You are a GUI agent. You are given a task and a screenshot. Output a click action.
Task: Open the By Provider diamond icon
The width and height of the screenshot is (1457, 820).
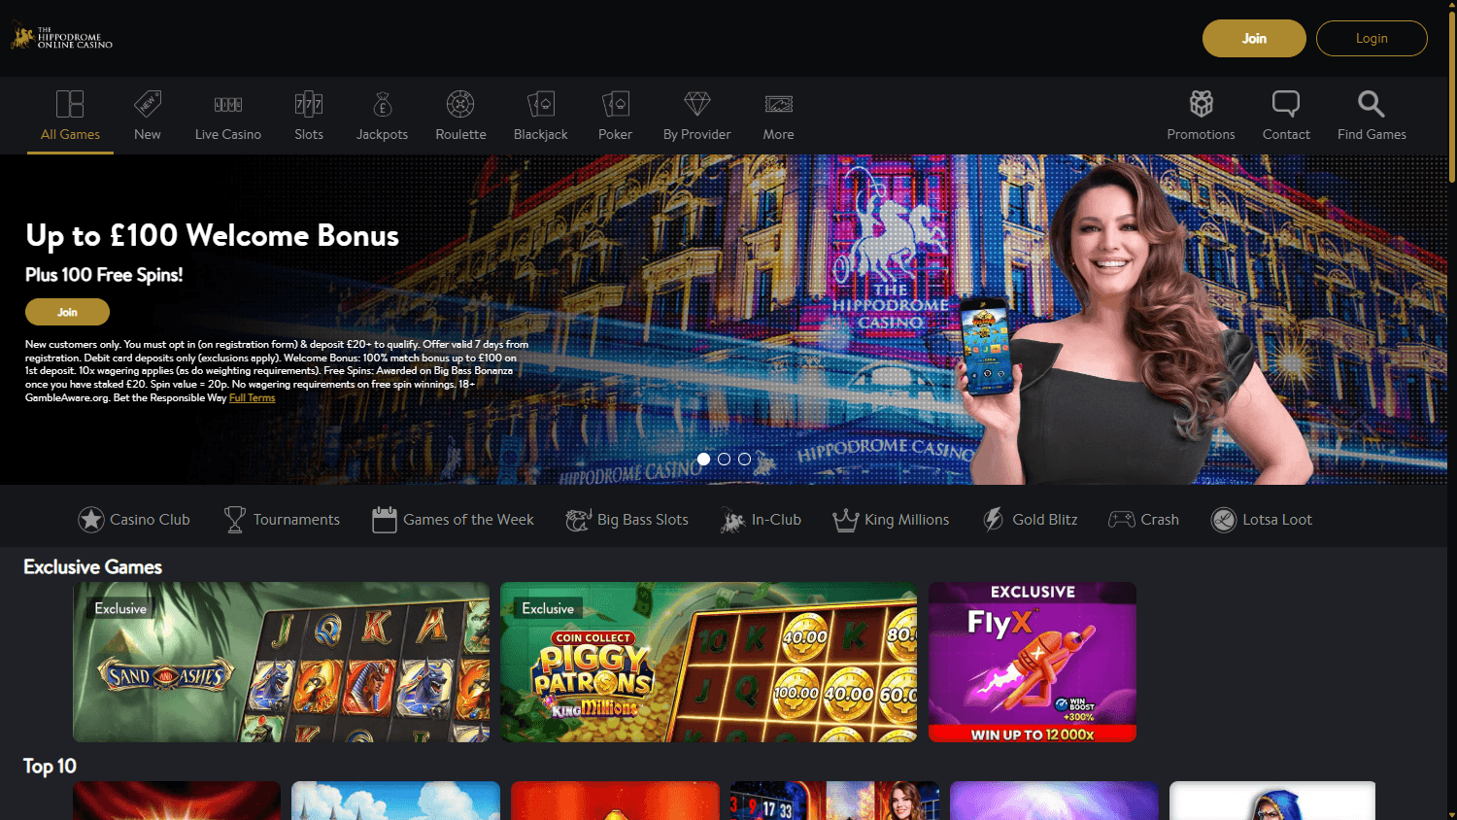click(x=697, y=104)
